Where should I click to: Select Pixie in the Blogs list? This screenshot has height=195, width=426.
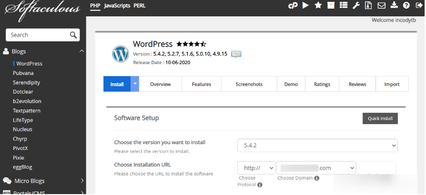click(19, 158)
